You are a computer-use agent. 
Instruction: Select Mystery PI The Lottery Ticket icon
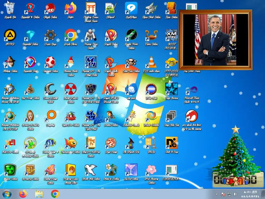tap(91, 62)
